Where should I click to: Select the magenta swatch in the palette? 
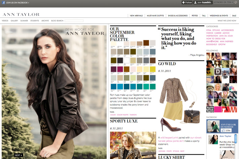pos(120,69)
